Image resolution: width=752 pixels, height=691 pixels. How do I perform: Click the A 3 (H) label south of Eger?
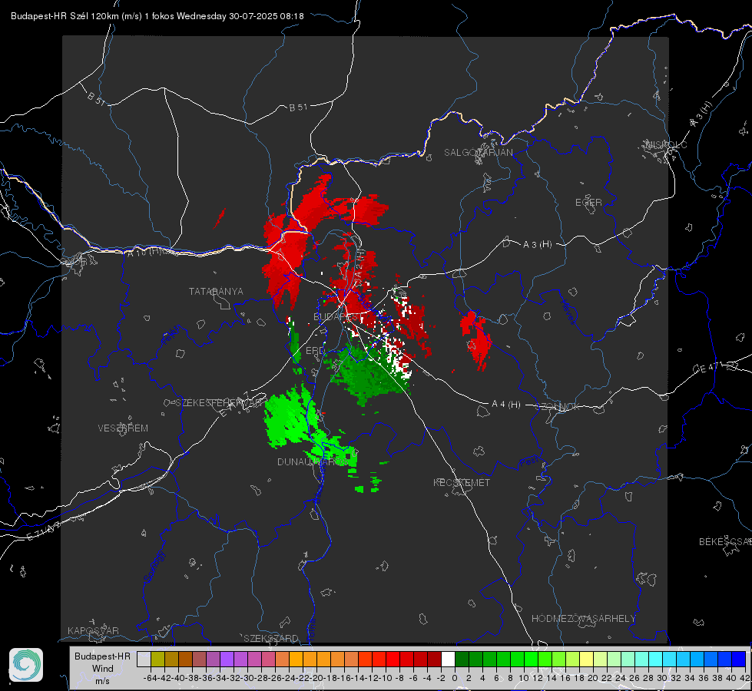point(537,245)
